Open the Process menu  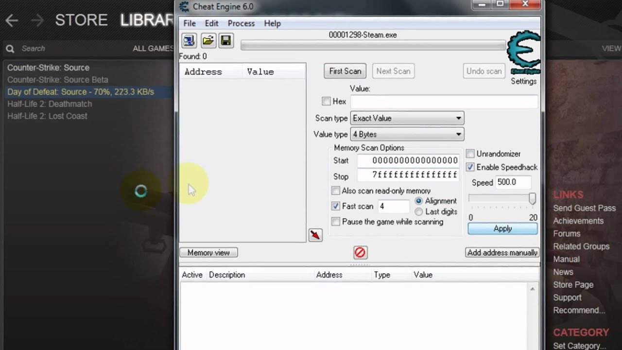pos(241,23)
